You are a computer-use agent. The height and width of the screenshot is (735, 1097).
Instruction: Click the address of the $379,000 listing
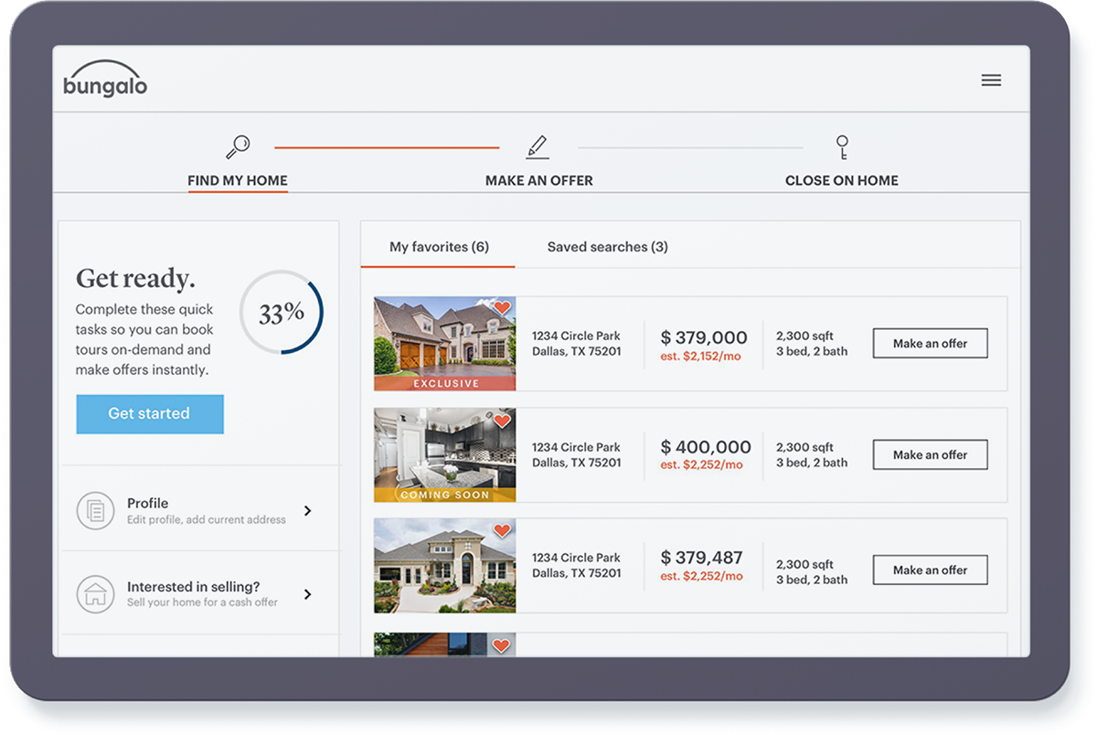(577, 344)
